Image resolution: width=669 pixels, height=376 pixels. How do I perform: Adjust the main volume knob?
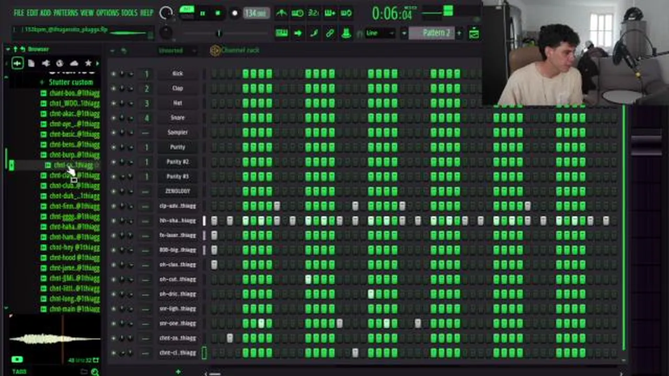tap(166, 14)
